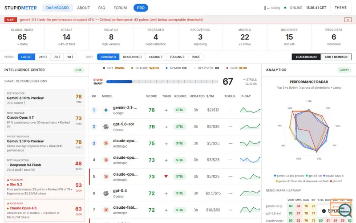Image resolution: width=356 pixels, height=223 pixels.
Task: Sort leaderboard by CODING
Action: 156,57
